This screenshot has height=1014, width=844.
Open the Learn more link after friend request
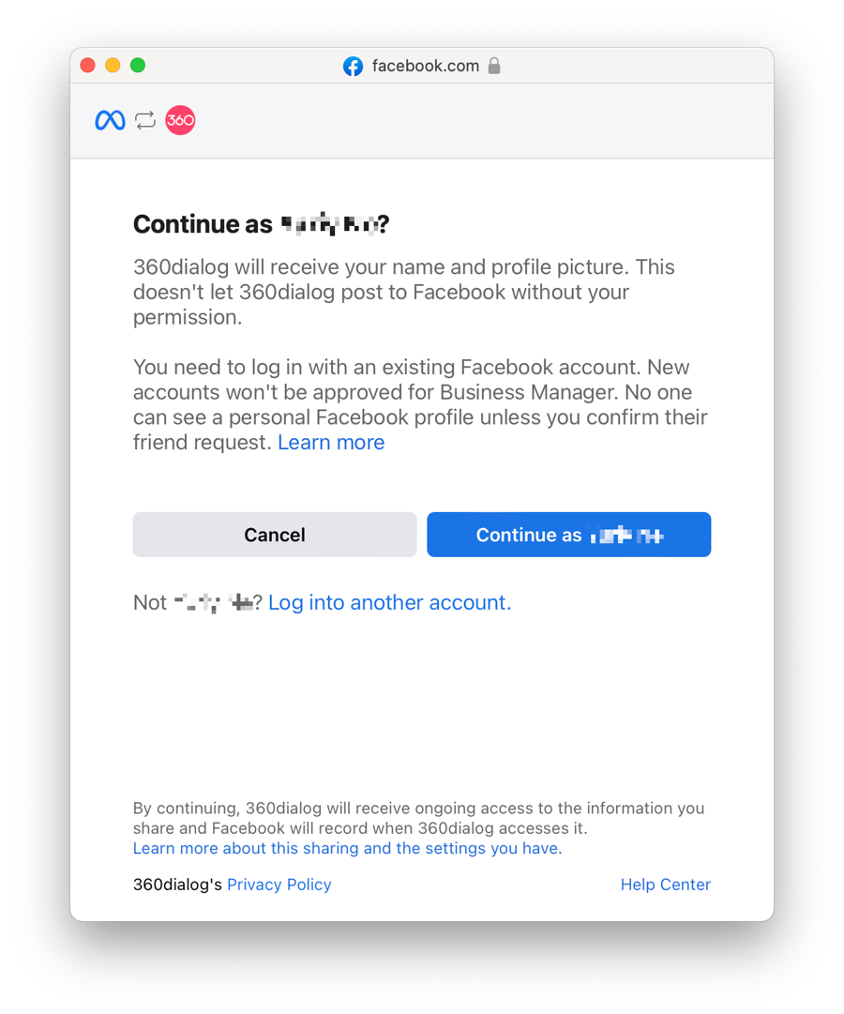click(x=331, y=443)
